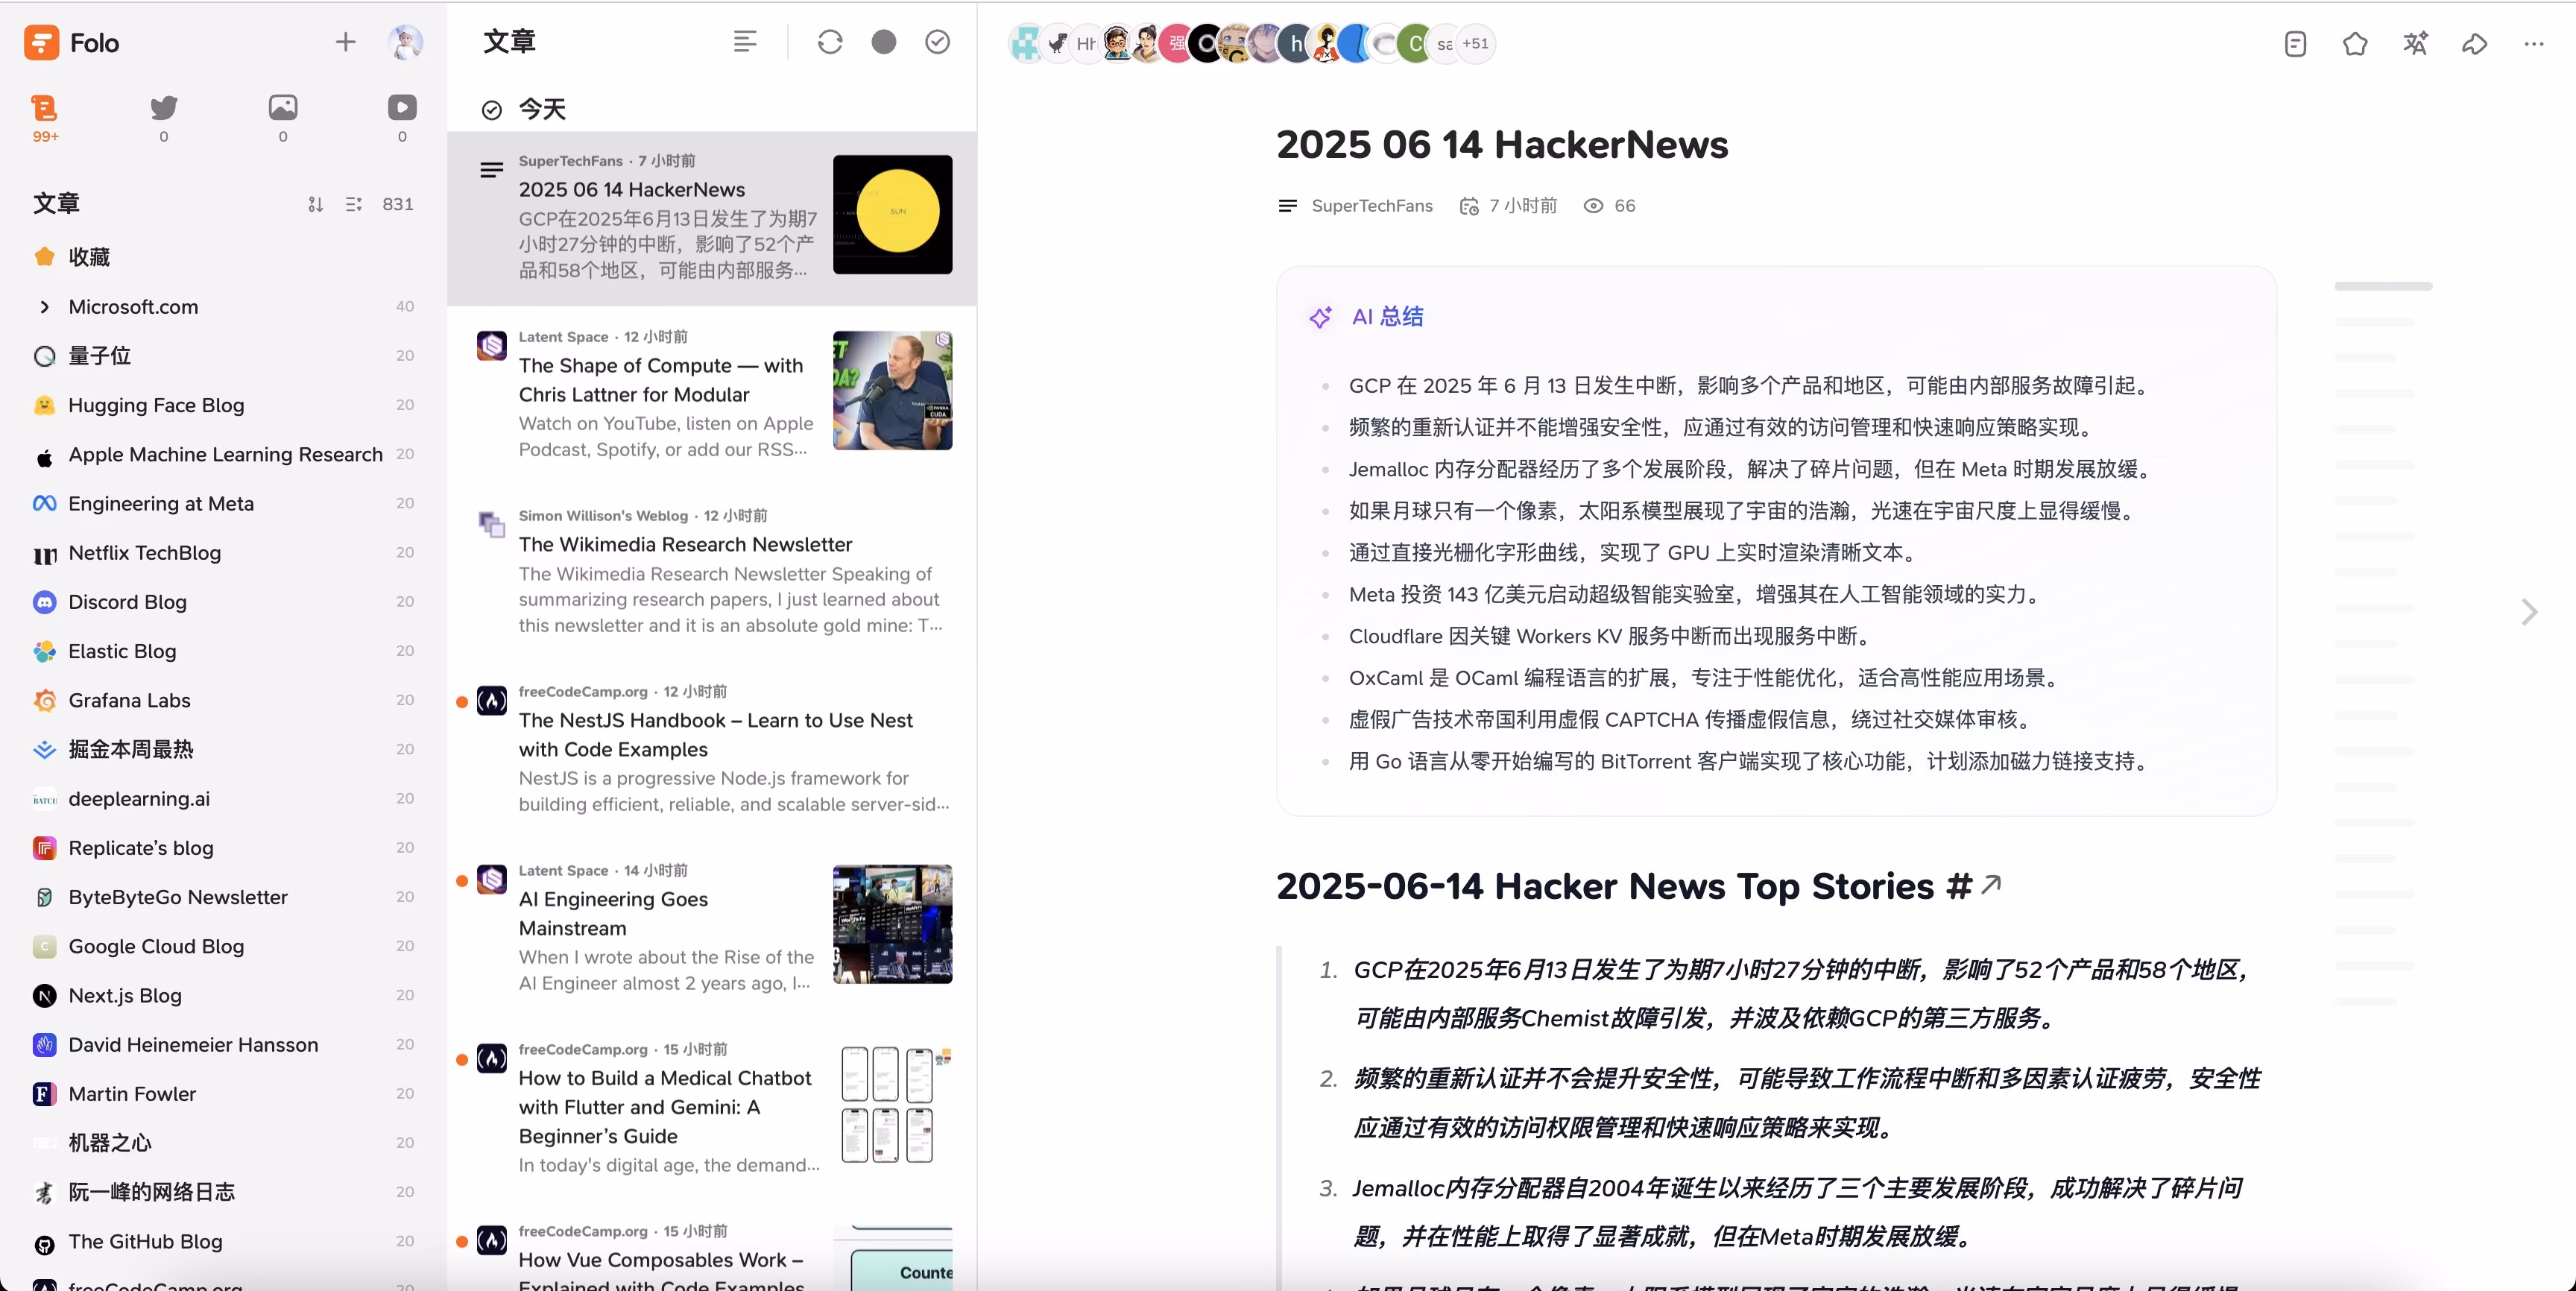Select the Next.js Blog feed

tap(223, 995)
